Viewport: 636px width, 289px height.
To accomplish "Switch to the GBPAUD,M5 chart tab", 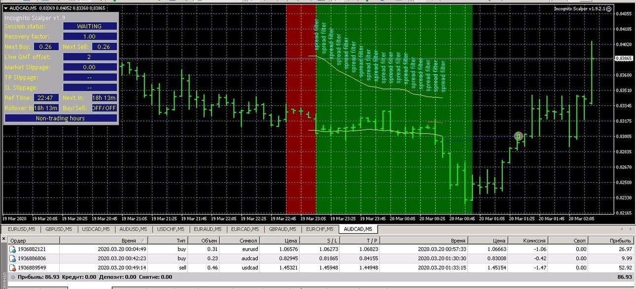I will (x=283, y=229).
